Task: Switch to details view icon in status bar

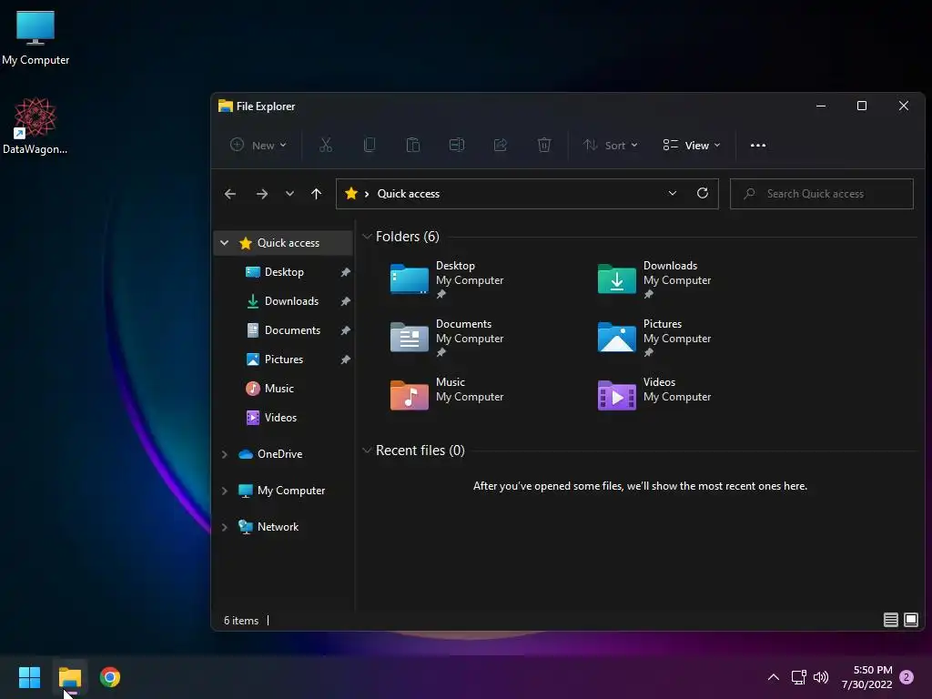Action: 890,620
